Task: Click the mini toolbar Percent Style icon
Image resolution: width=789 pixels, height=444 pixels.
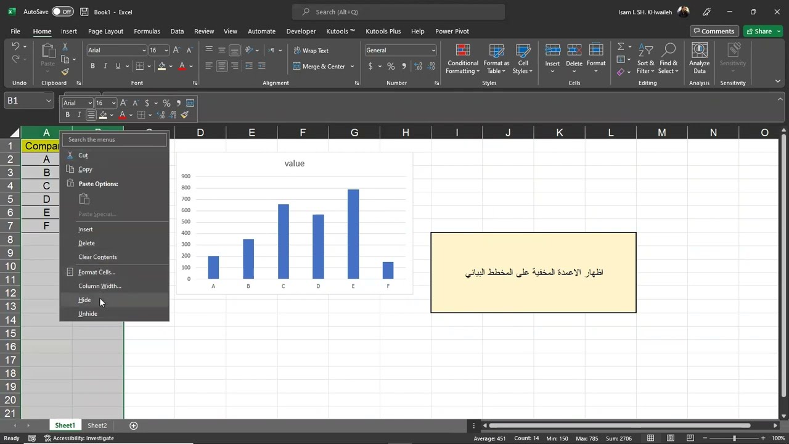Action: (166, 103)
